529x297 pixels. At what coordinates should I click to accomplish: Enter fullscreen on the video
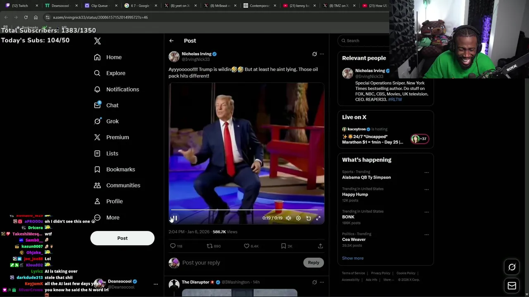click(x=318, y=218)
